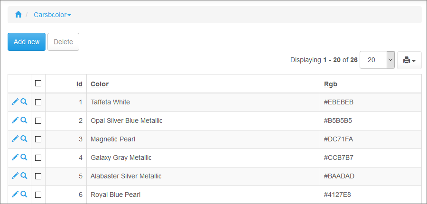View details of Opal Silver Blue Metallic row
The width and height of the screenshot is (427, 204).
(24, 120)
